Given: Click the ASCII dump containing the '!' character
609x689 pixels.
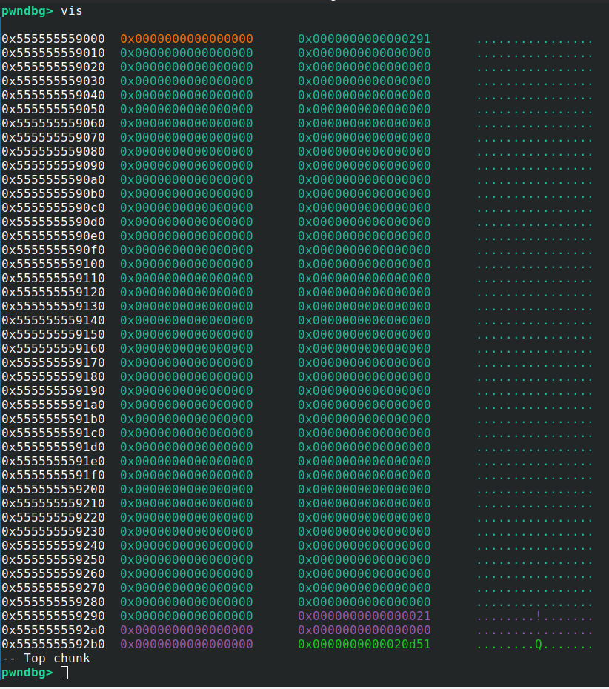Looking at the screenshot, I should point(534,616).
